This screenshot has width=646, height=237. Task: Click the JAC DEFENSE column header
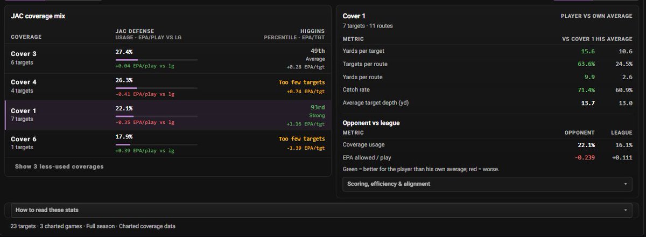136,31
